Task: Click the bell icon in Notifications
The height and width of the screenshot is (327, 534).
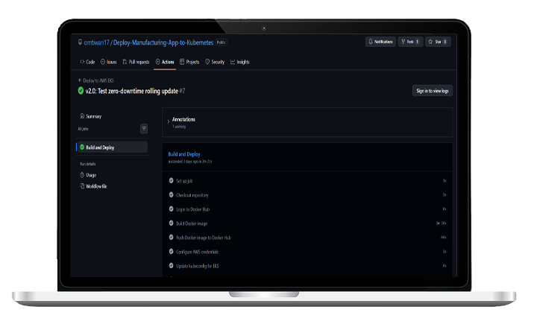Action: click(x=371, y=42)
